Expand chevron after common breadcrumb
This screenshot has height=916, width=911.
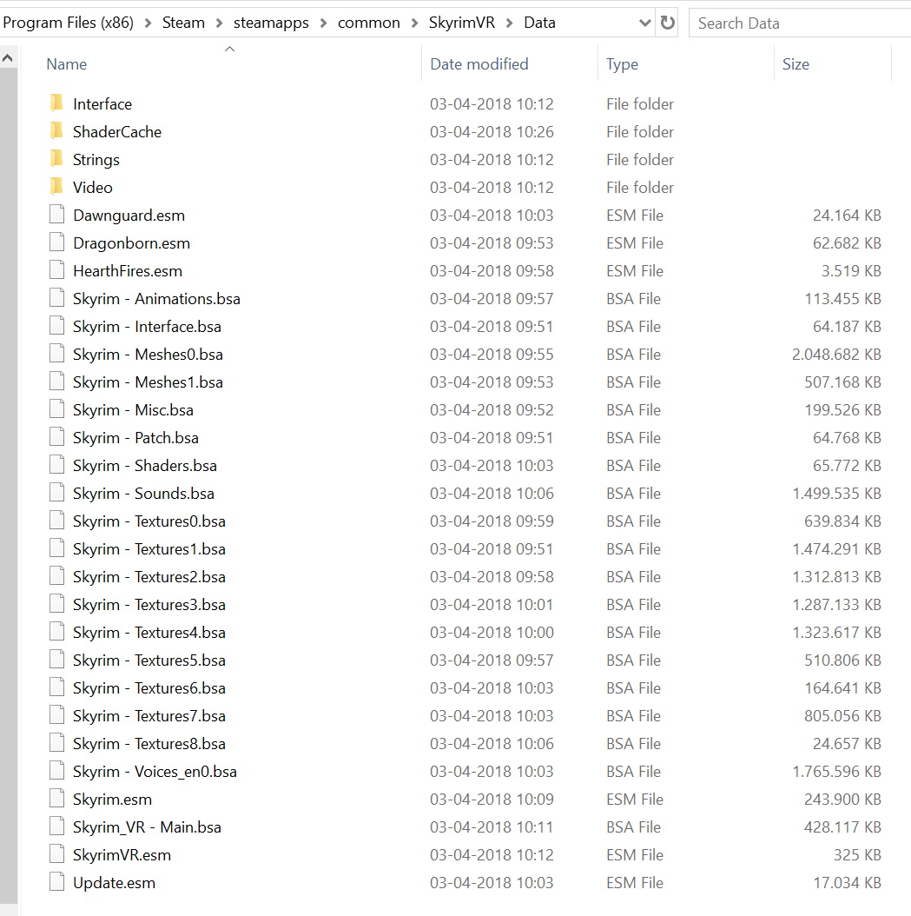[x=415, y=23]
